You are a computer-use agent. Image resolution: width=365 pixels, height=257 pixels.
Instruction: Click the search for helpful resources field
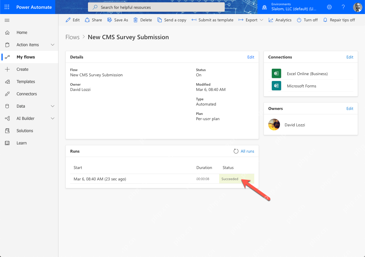pos(156,7)
